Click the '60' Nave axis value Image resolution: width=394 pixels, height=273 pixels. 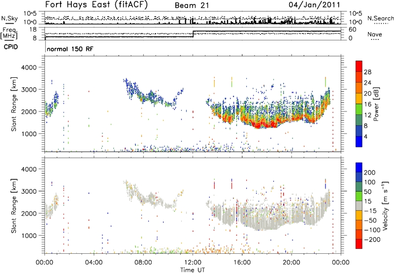click(353, 30)
